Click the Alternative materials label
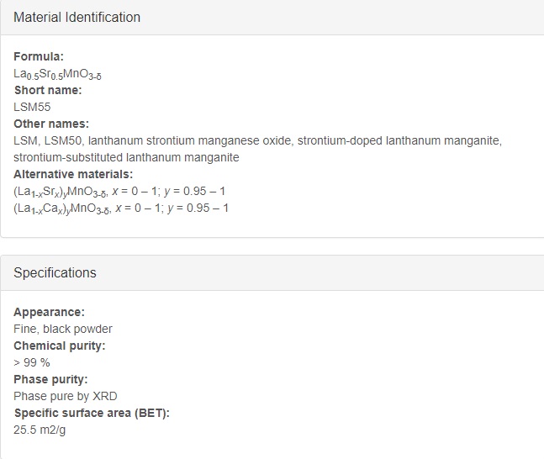This screenshot has width=544, height=459. [x=73, y=174]
